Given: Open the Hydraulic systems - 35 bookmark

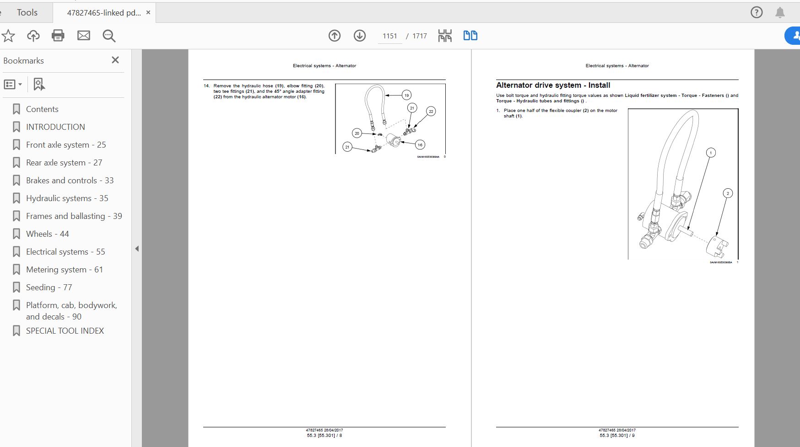Looking at the screenshot, I should pyautogui.click(x=67, y=198).
